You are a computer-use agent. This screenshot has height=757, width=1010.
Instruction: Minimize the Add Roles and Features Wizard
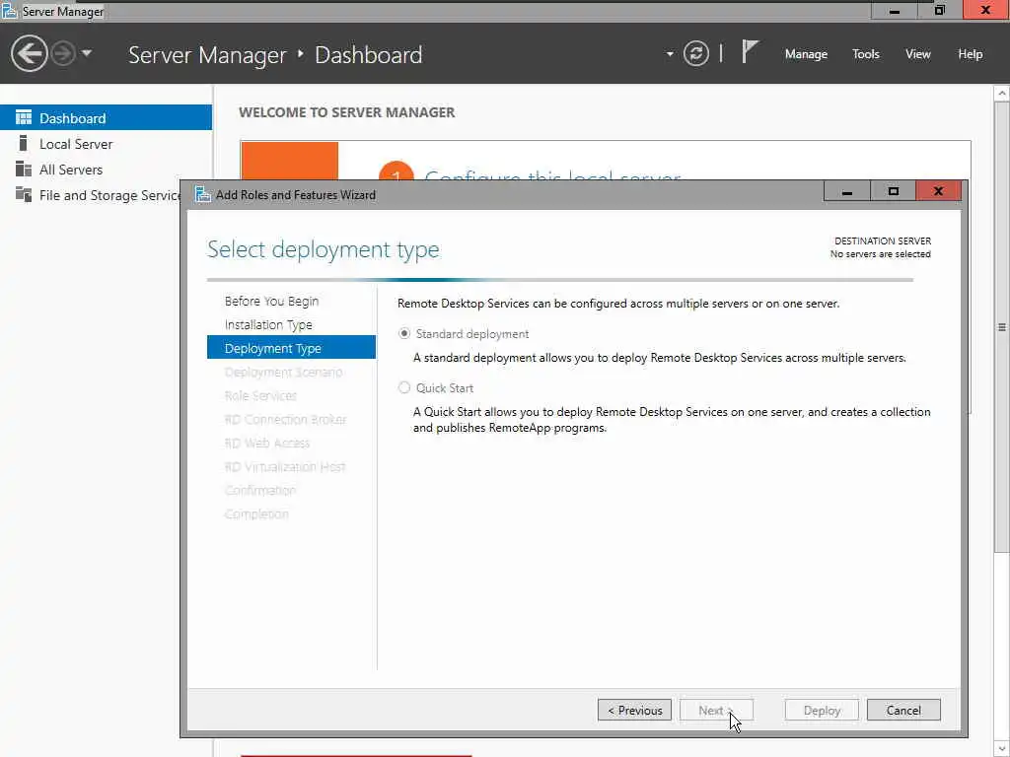coord(847,191)
